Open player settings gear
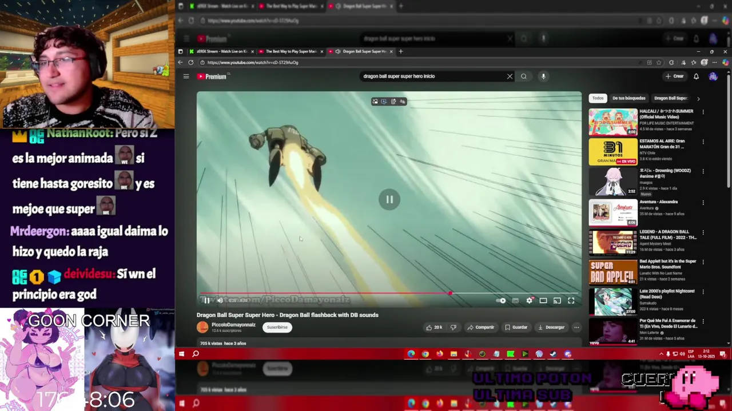The height and width of the screenshot is (411, 732). (x=530, y=301)
